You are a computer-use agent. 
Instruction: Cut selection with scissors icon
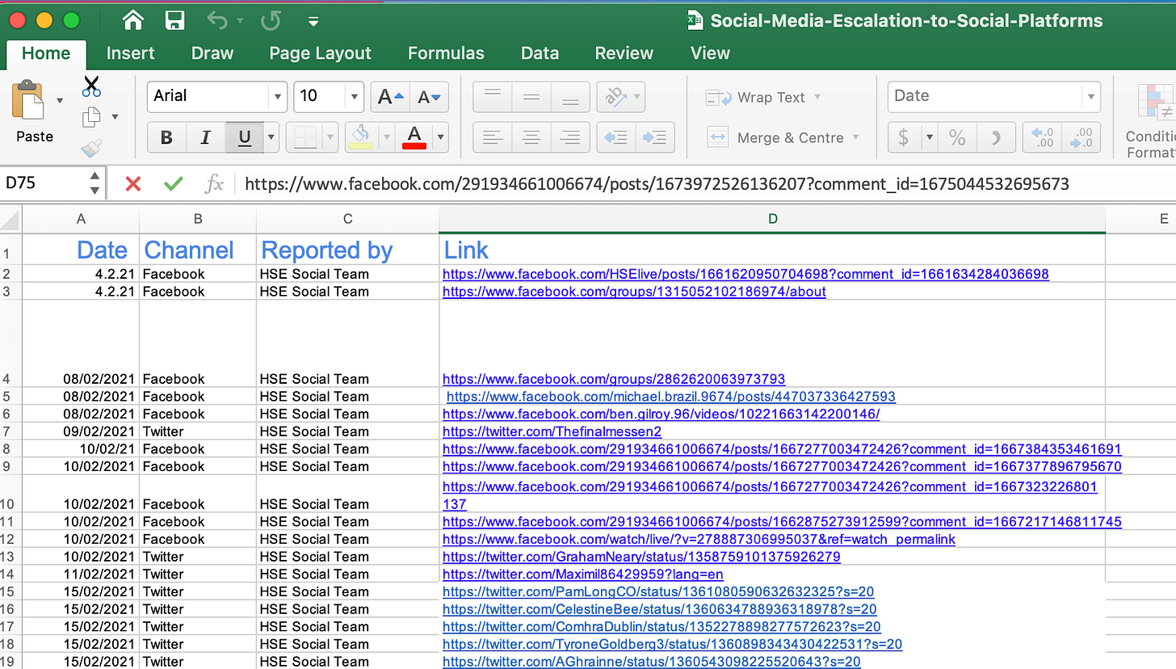tap(91, 86)
